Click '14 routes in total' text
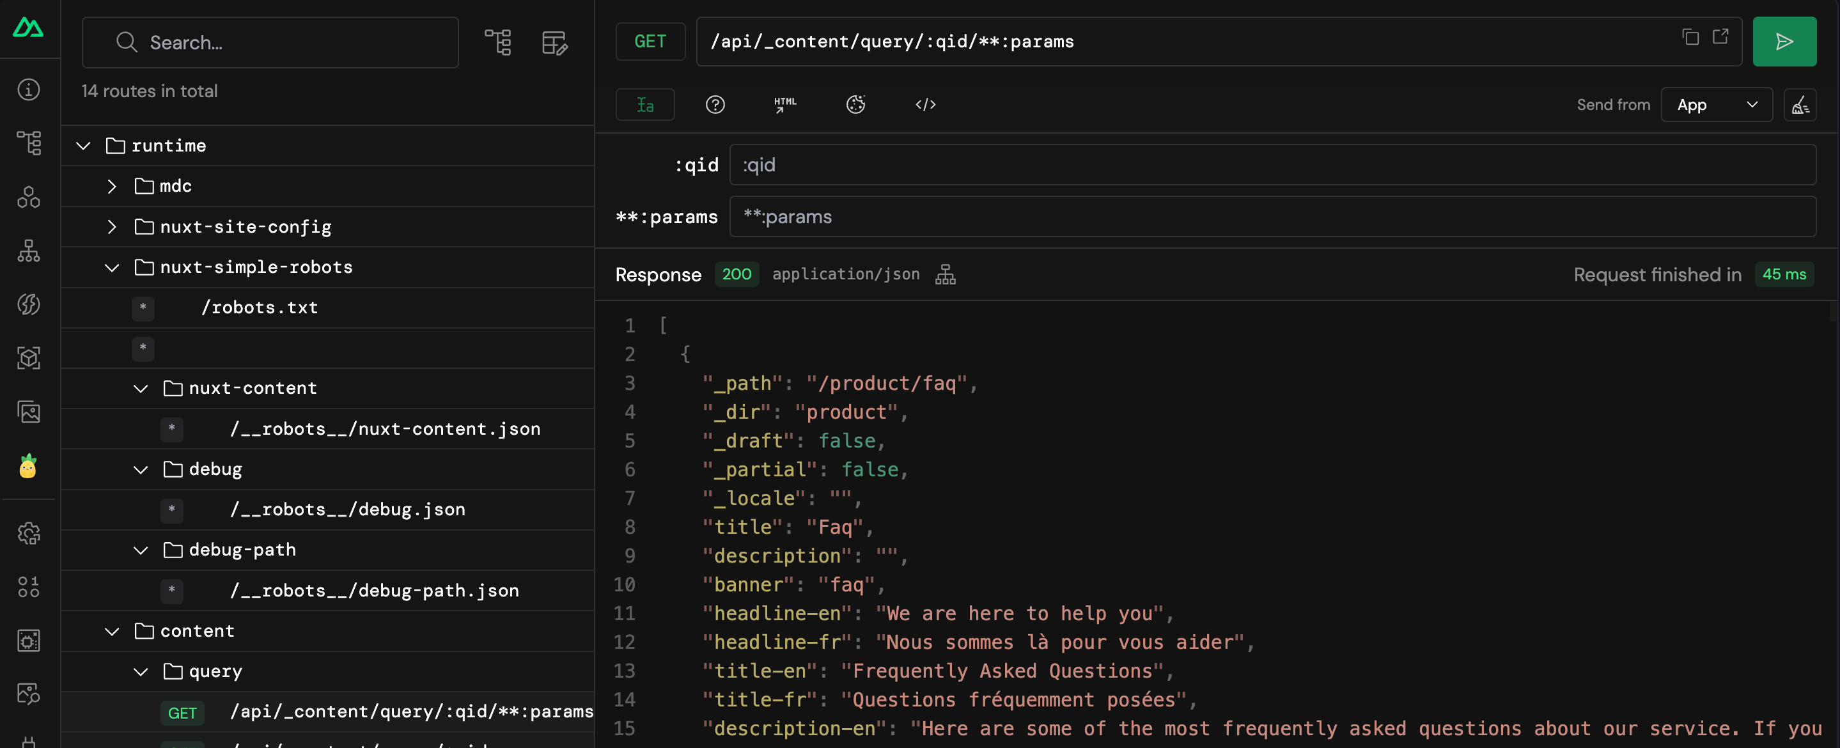This screenshot has width=1840, height=748. [x=150, y=91]
